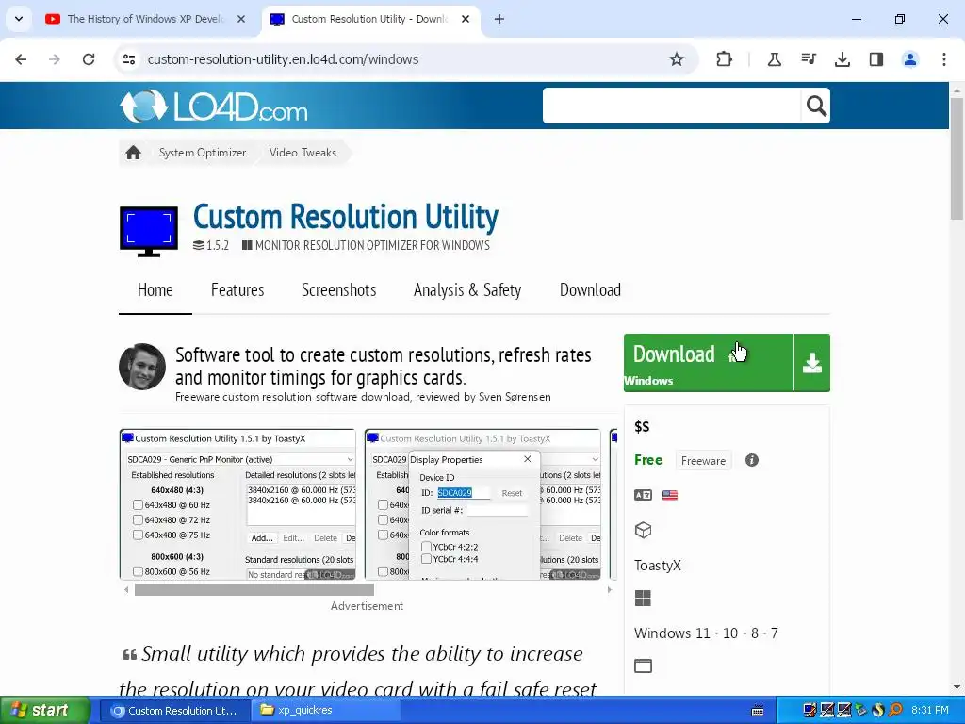
Task: Open the xp_quickres taskbar folder
Action: [x=325, y=711]
